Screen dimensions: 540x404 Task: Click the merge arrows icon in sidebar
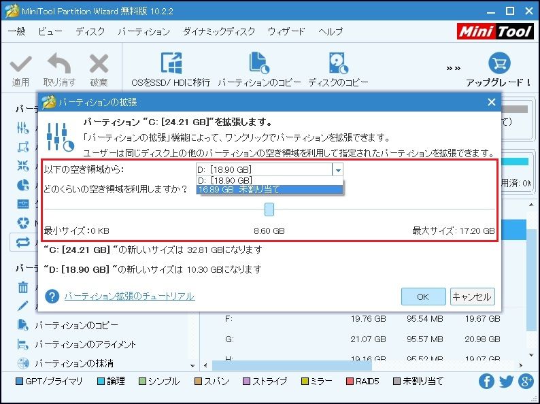22,166
